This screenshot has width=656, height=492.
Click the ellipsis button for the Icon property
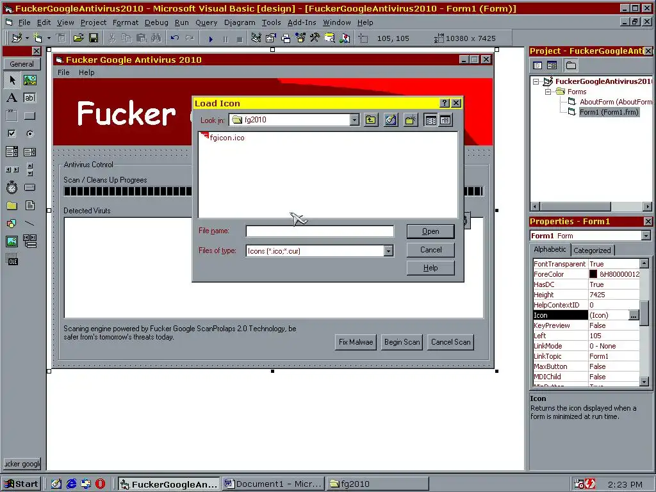634,315
